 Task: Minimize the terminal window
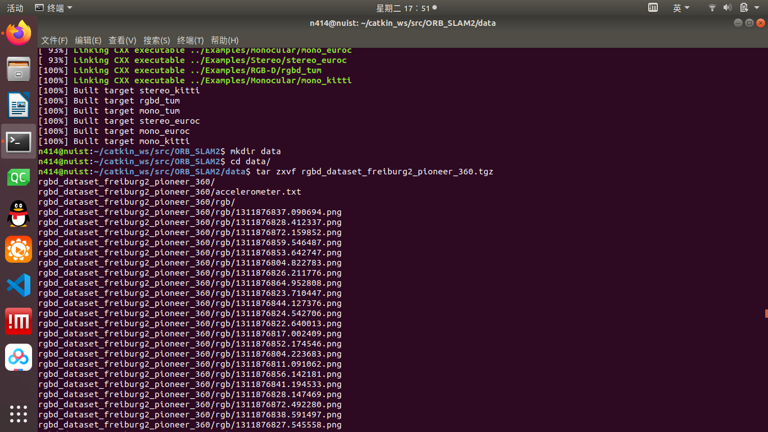coord(738,23)
